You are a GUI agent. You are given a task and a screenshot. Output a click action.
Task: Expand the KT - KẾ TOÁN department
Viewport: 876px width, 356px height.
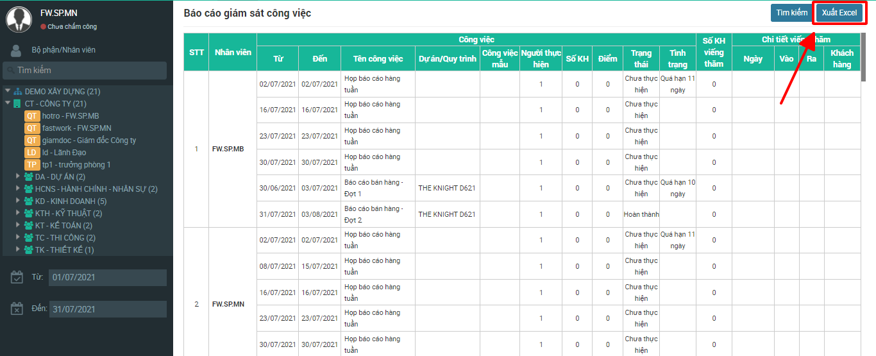[x=18, y=225]
